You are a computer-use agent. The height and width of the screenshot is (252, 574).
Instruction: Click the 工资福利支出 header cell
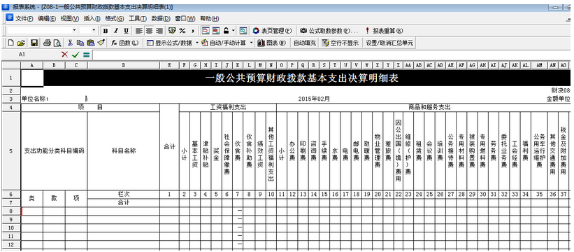pos(228,108)
